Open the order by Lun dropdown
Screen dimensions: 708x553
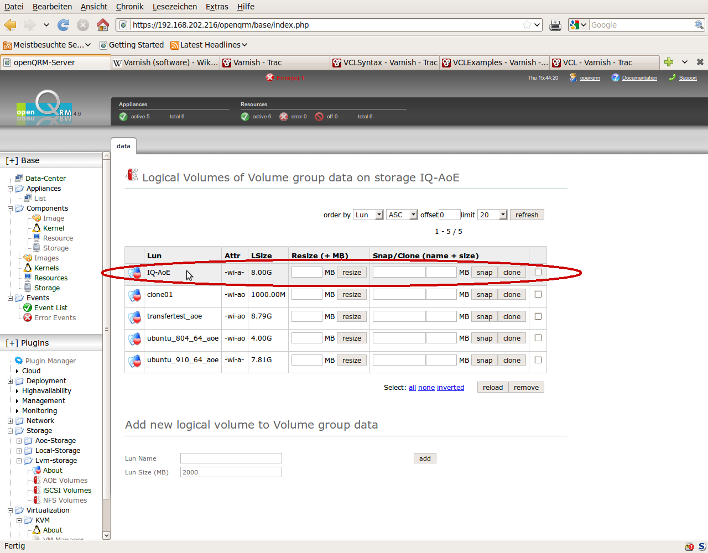coord(368,215)
